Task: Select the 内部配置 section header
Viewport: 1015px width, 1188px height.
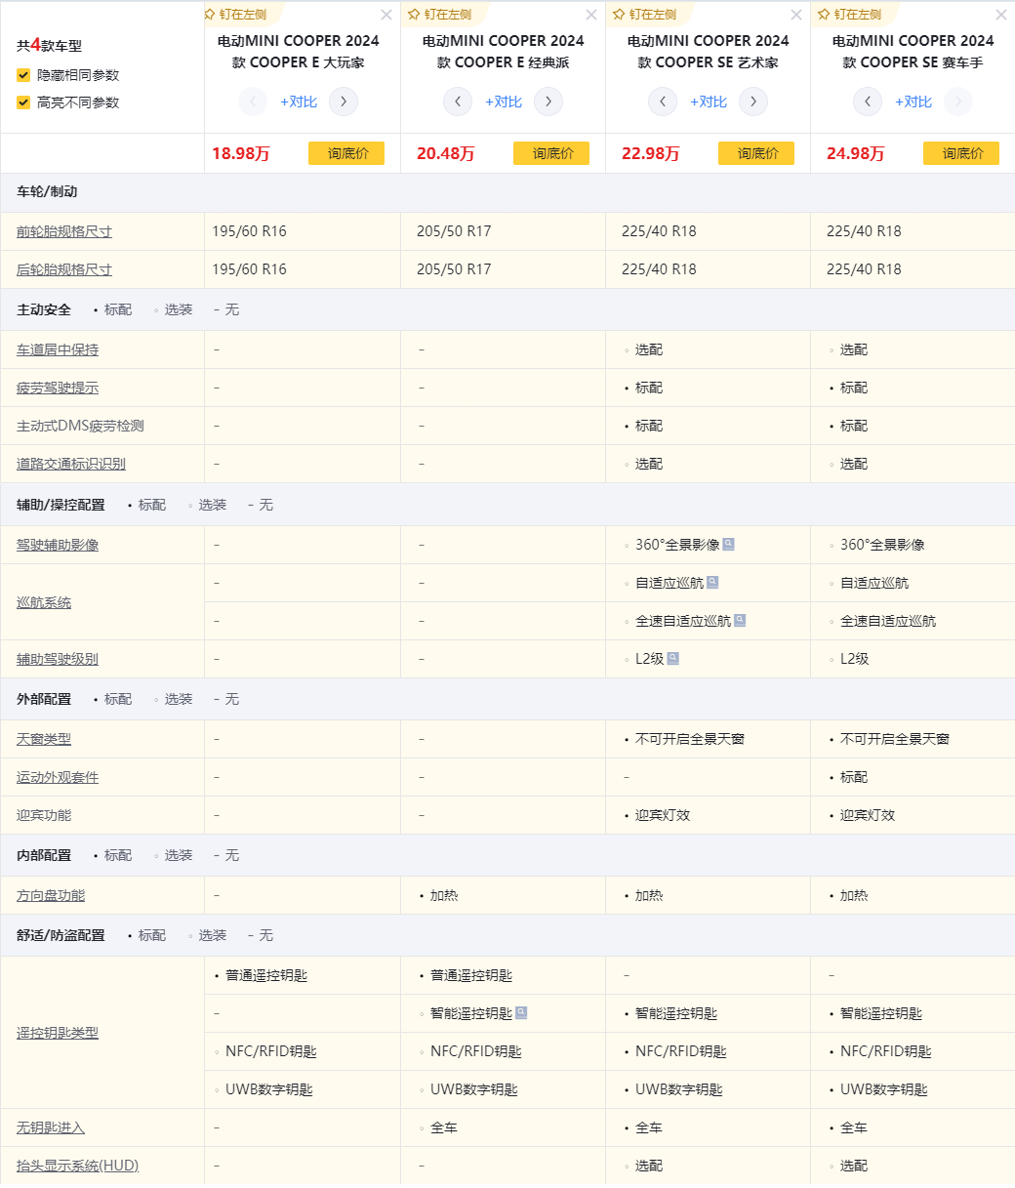Action: (44, 855)
